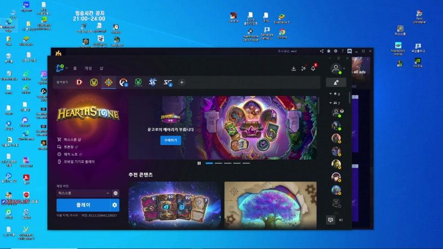This screenshot has width=443, height=249.
Task: Open the Diablo game tab icon
Action: pyautogui.click(x=79, y=82)
